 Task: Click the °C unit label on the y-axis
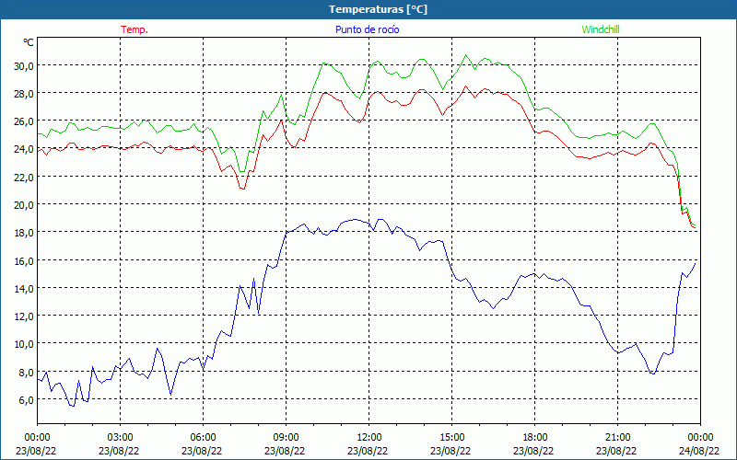[x=29, y=42]
